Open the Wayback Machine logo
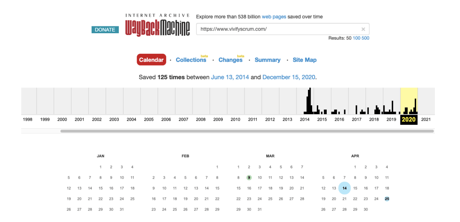The height and width of the screenshot is (222, 460). click(158, 25)
